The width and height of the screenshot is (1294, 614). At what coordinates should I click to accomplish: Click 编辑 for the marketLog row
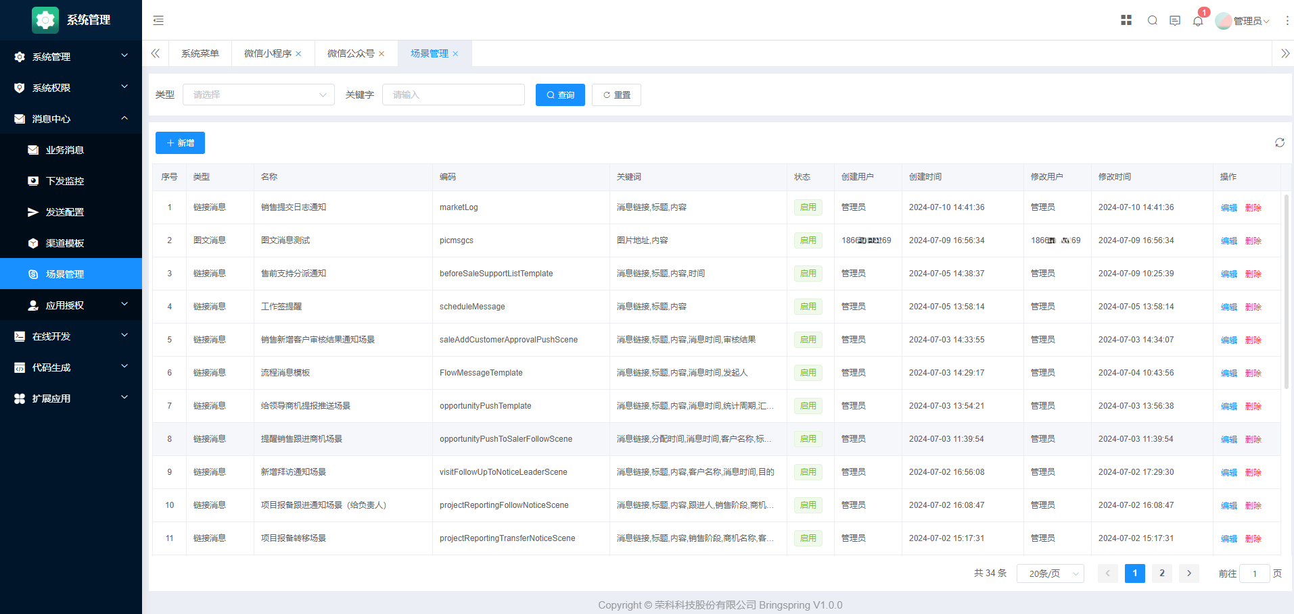1228,207
